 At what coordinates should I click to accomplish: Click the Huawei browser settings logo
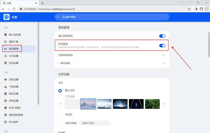(x=7, y=17)
